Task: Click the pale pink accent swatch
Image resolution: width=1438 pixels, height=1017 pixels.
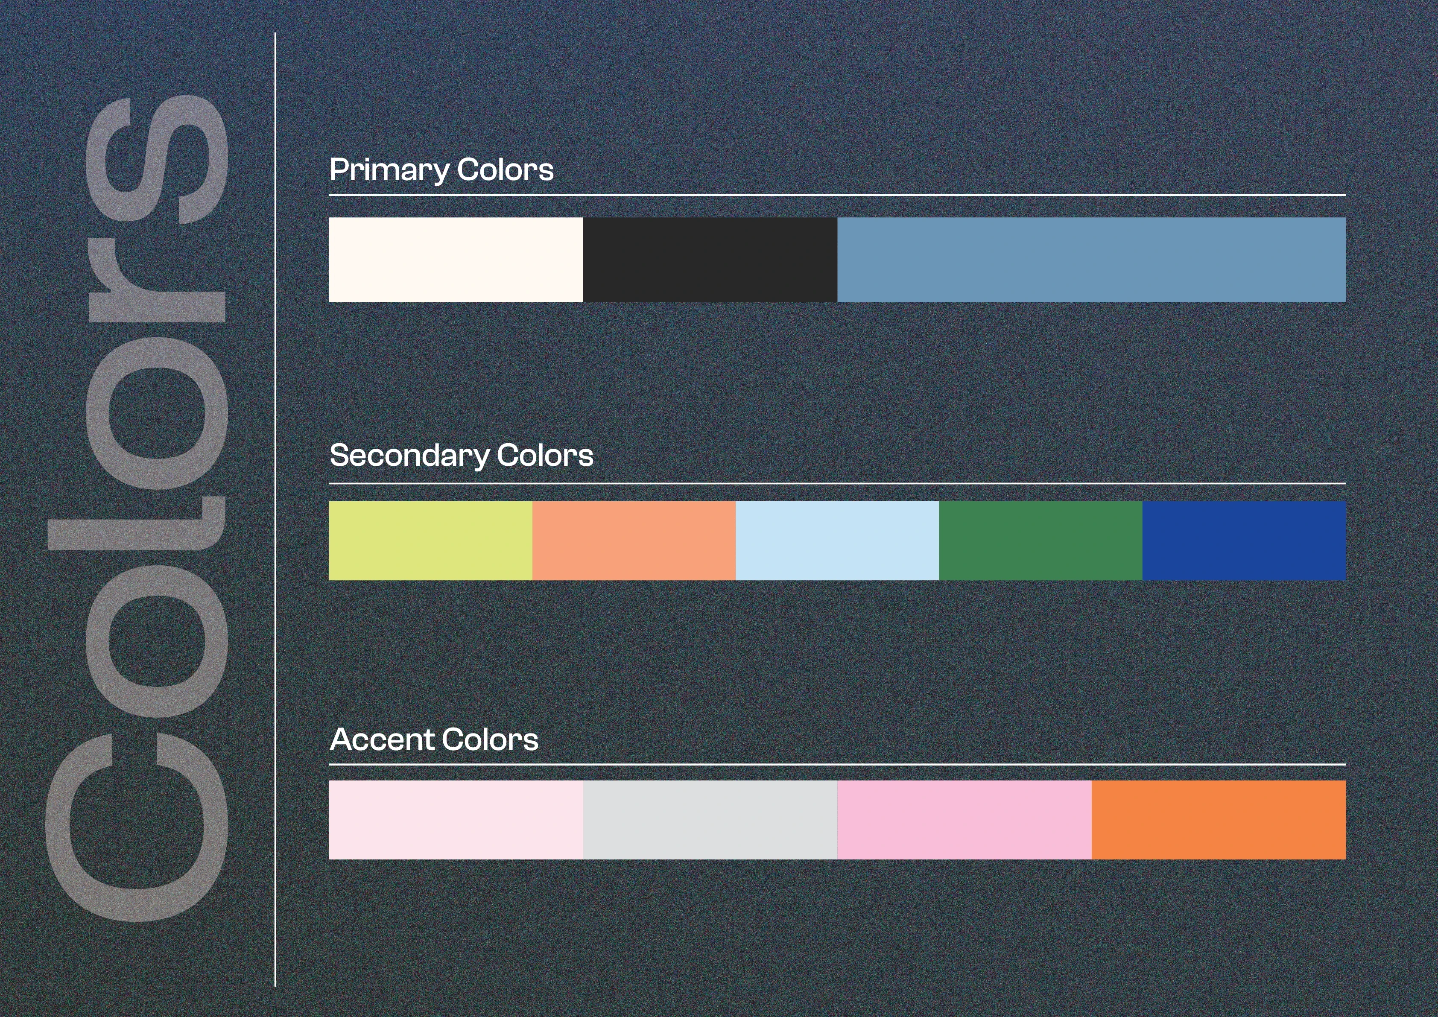Action: tap(456, 820)
